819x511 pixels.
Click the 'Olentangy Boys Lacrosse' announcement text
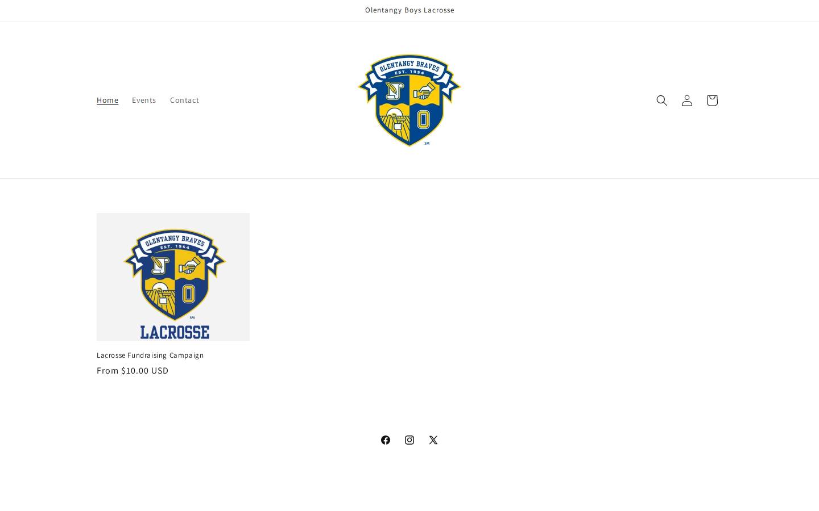click(409, 10)
